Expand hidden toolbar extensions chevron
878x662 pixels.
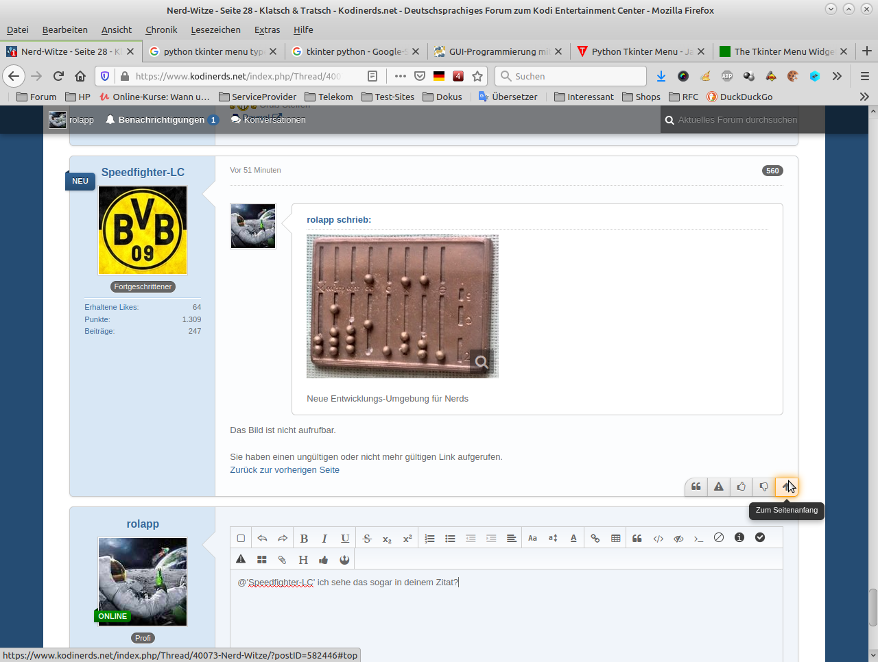pyautogui.click(x=837, y=76)
